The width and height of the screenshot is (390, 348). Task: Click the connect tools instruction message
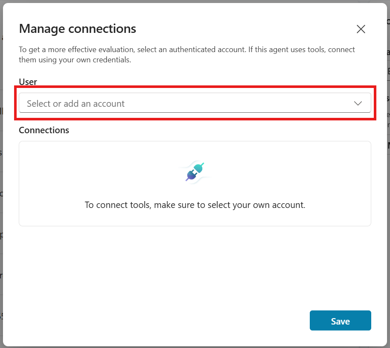[195, 205]
